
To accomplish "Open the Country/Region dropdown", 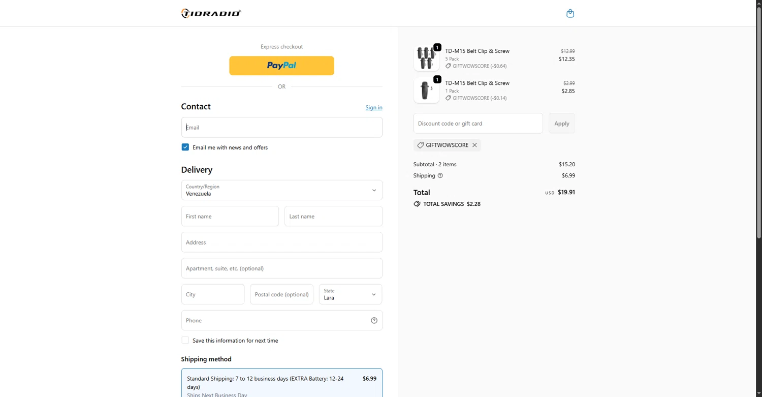I will pos(281,190).
